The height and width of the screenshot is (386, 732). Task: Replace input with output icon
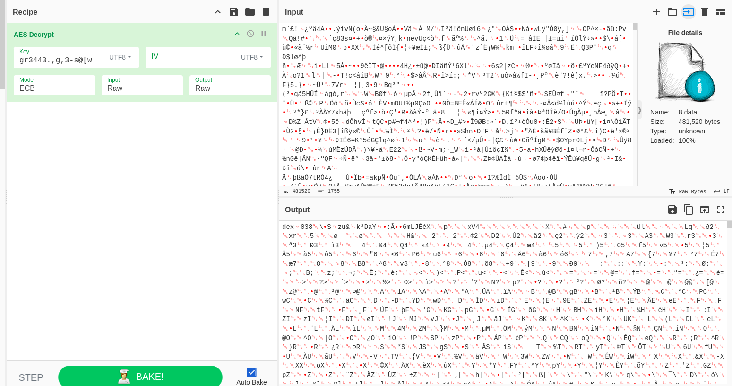pos(705,210)
